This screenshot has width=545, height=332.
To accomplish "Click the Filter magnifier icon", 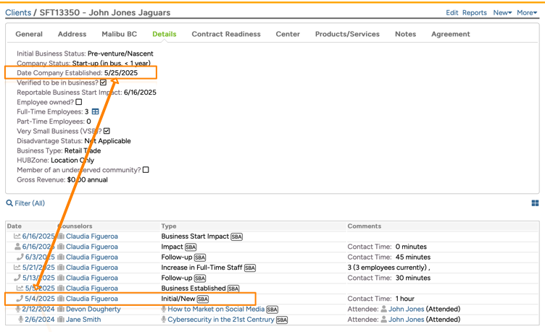I will pos(9,203).
